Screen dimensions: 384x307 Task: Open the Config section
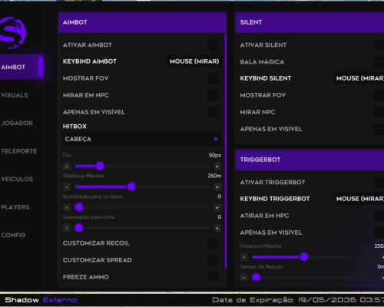pos(13,235)
